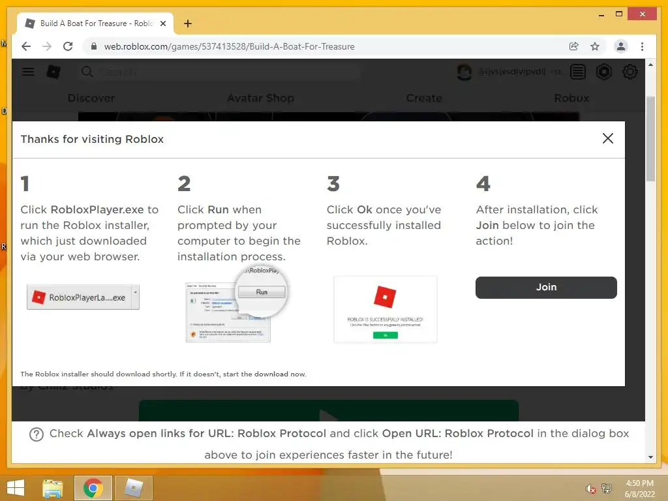Reload the current page
The width and height of the screenshot is (668, 501).
coord(68,46)
